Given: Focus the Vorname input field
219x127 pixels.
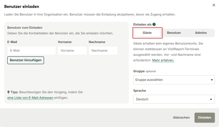Looking at the screenshot, I should click(x=72, y=50).
